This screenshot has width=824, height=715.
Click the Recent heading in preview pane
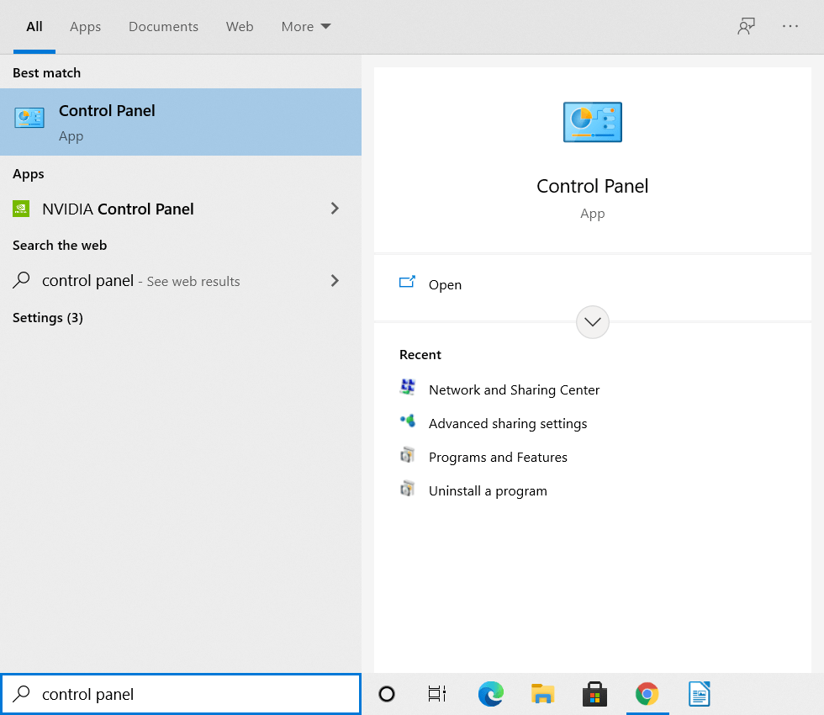[420, 354]
